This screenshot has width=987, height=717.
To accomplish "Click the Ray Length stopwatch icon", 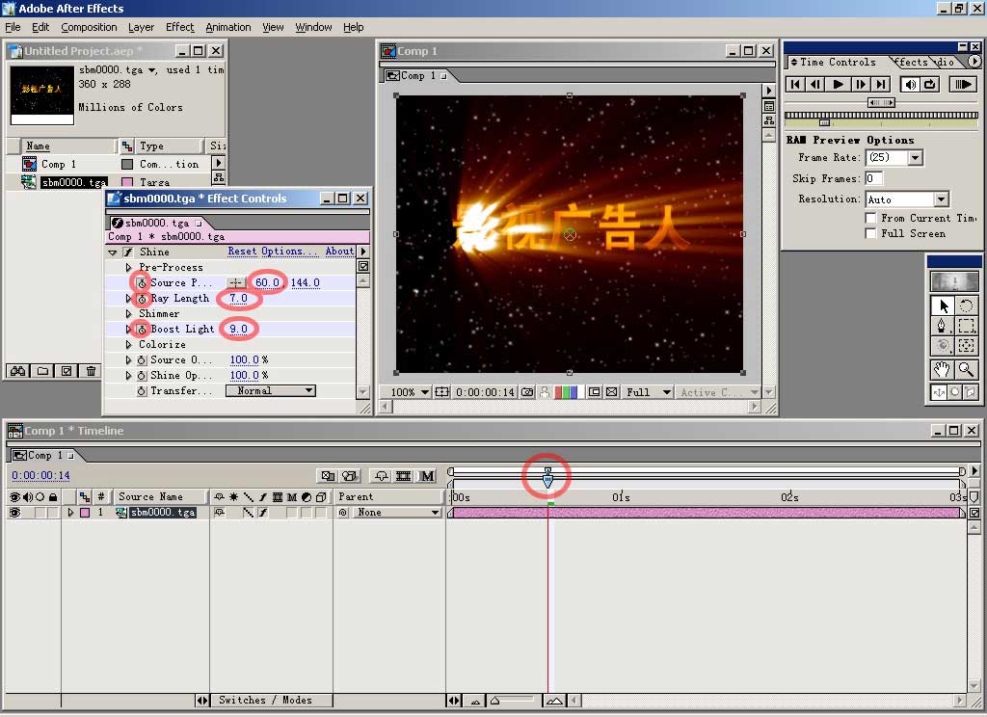I will pos(141,299).
